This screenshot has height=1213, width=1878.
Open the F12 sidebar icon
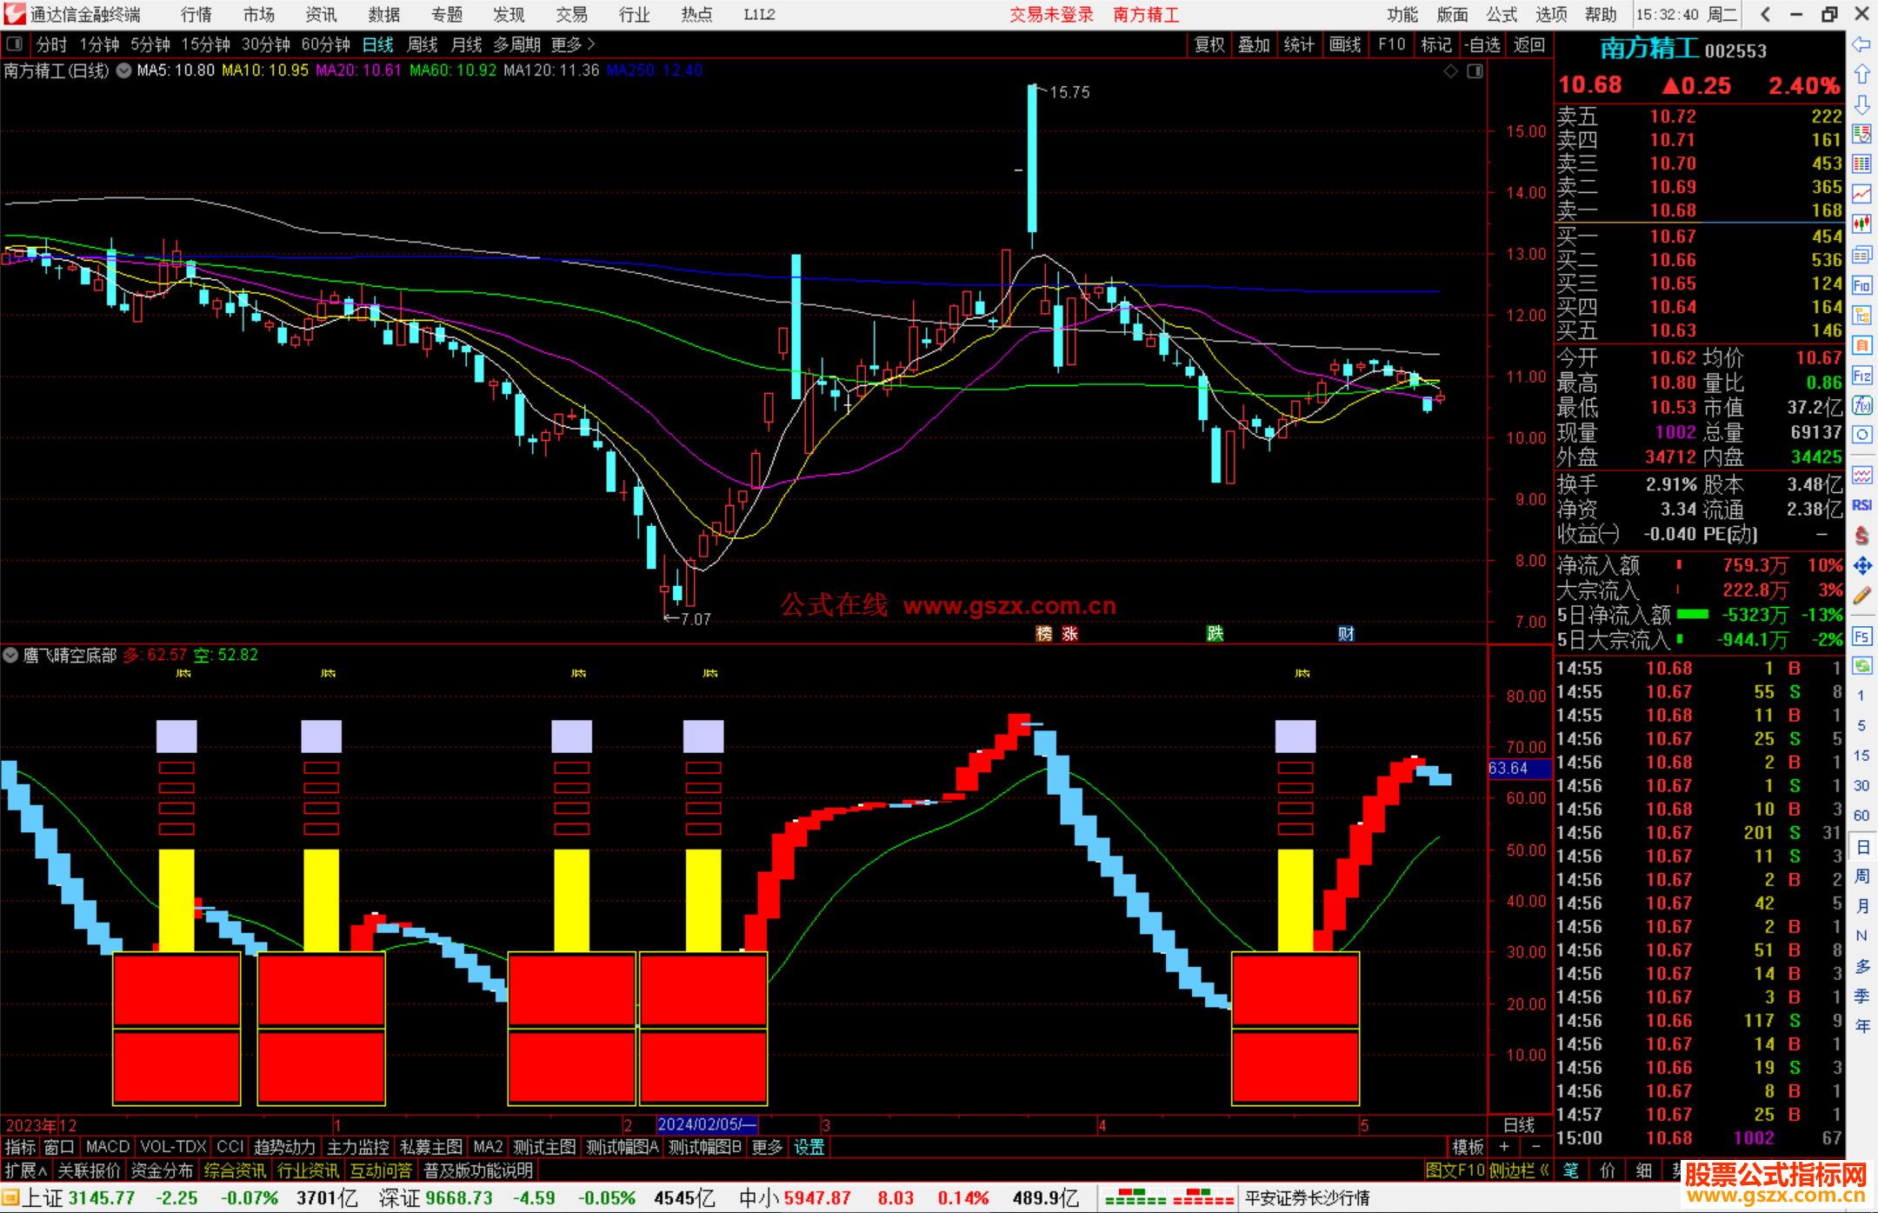click(x=1861, y=376)
